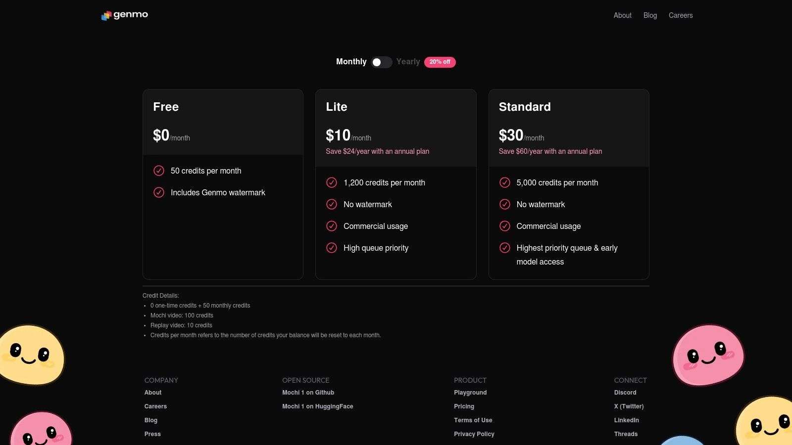The width and height of the screenshot is (792, 445).
Task: Click checkmark icon beside 5,000 credits per month
Action: pyautogui.click(x=505, y=182)
